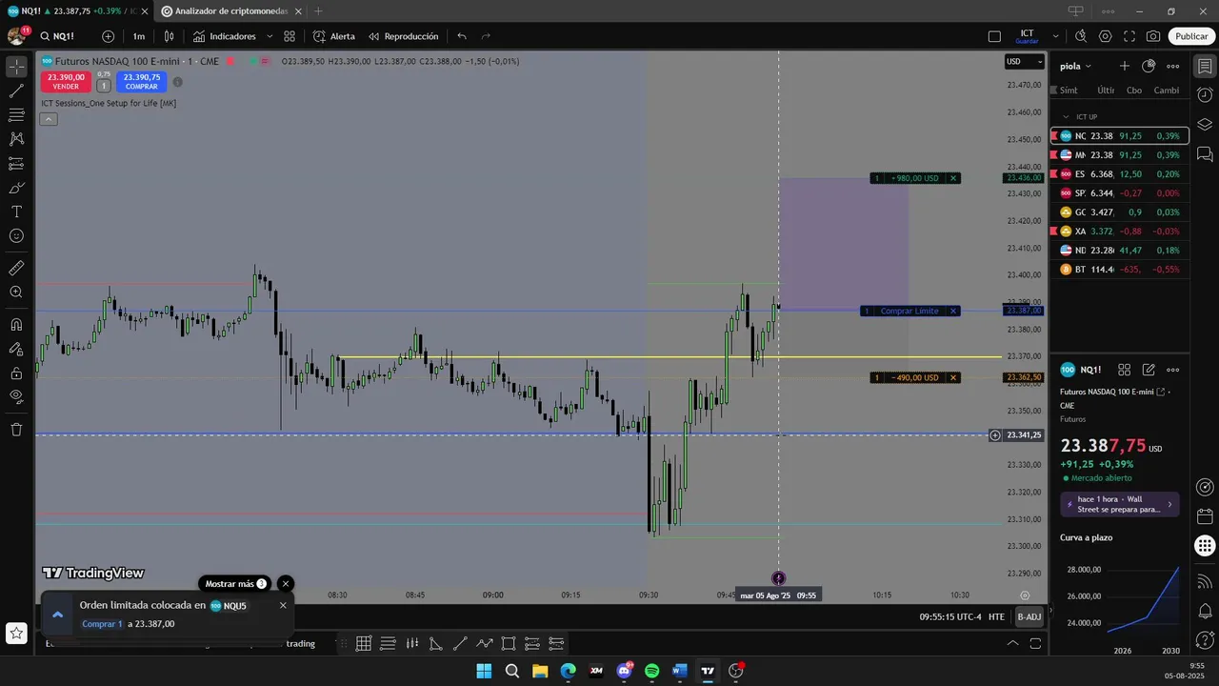Remove the -490,00 USD stop loss

pos(953,378)
